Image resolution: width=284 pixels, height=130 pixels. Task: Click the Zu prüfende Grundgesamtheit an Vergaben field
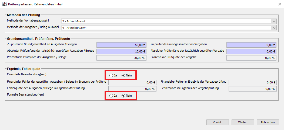pyautogui.click(x=251, y=45)
